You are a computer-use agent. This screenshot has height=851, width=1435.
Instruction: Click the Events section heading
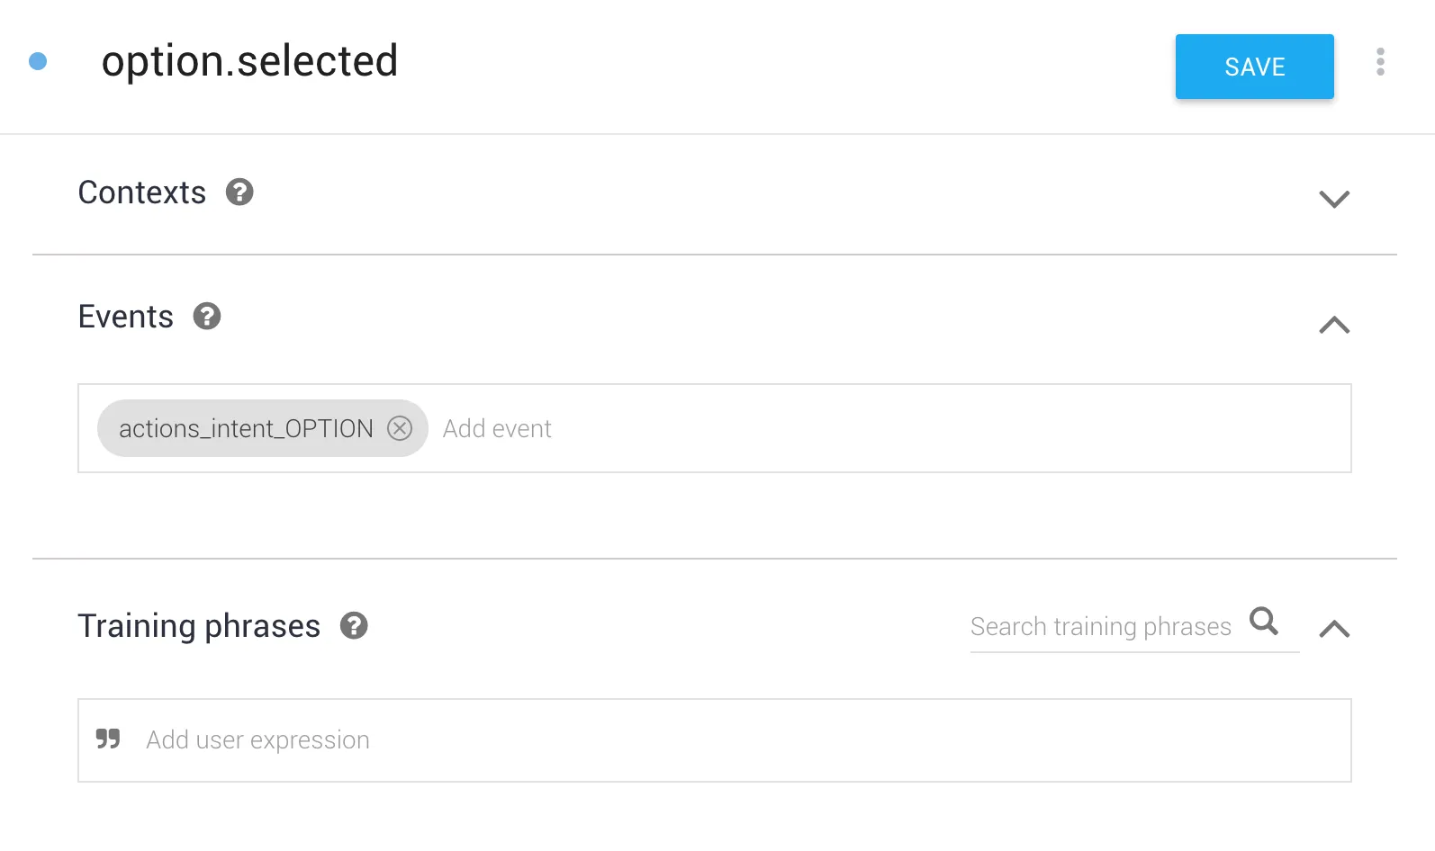coord(126,317)
